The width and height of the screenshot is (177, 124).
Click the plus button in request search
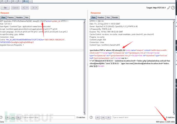coord(13,117)
